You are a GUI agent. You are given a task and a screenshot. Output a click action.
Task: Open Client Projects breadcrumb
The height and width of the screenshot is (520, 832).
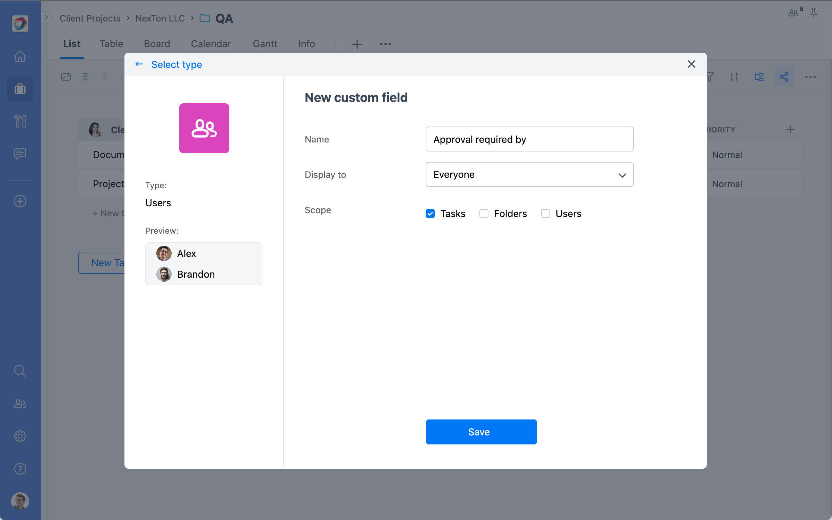(x=90, y=18)
